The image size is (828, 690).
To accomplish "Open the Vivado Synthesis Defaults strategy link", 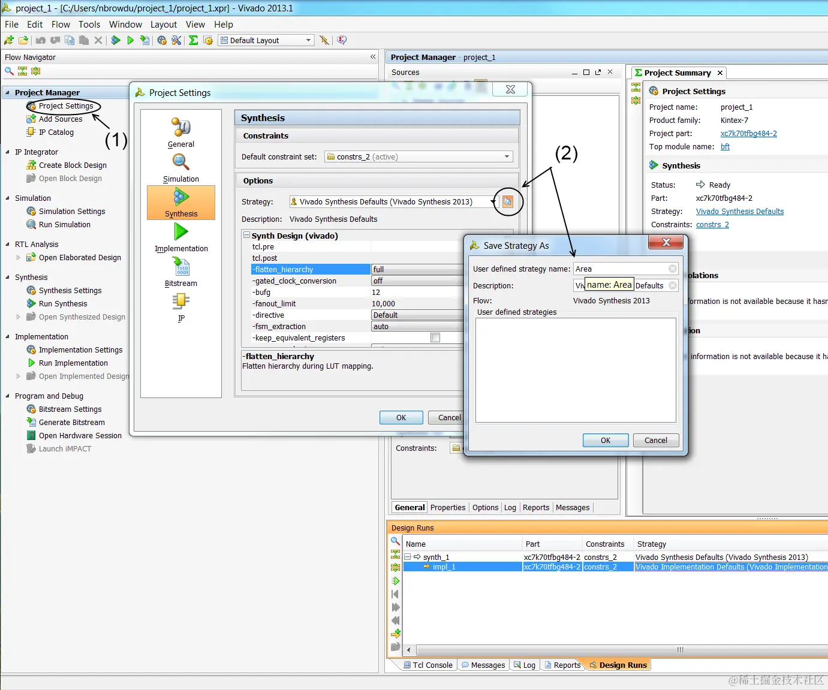I will pos(740,211).
